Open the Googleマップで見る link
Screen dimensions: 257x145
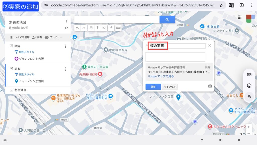(161, 76)
